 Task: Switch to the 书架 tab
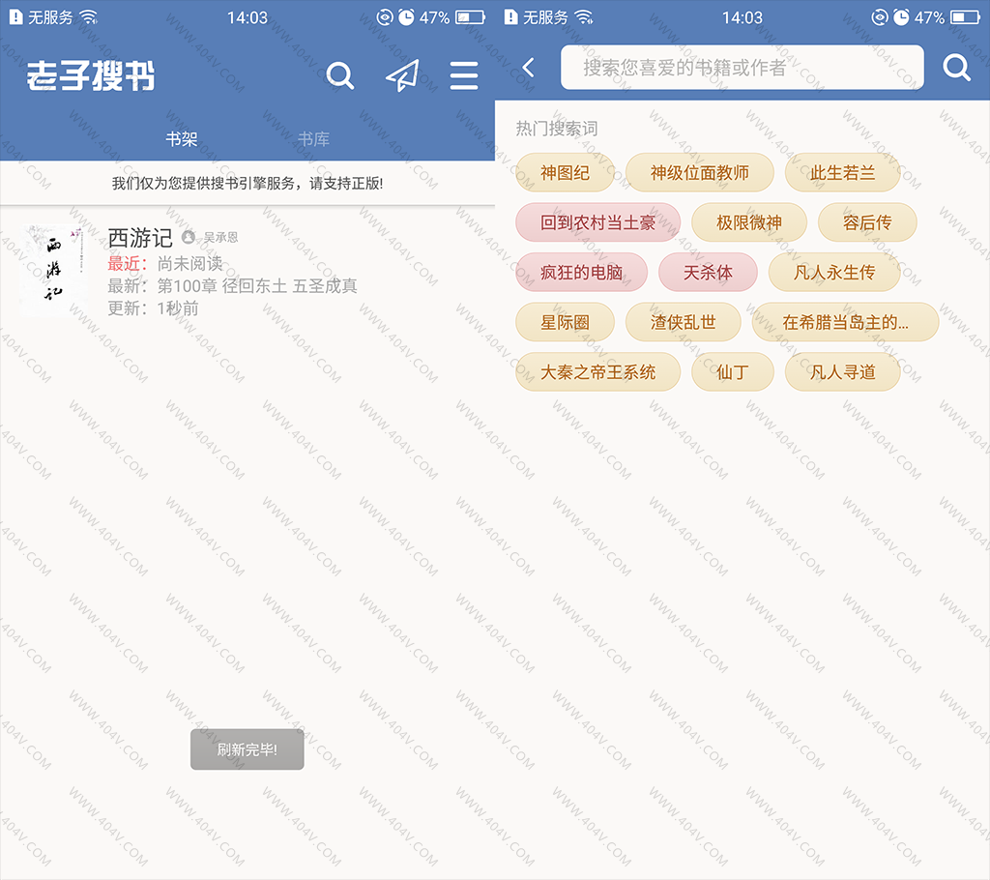click(x=181, y=139)
